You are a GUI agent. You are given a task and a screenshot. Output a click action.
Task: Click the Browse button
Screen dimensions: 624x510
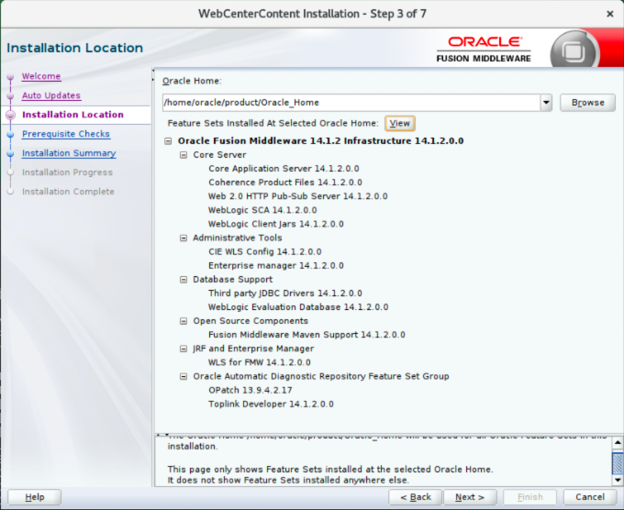point(587,103)
